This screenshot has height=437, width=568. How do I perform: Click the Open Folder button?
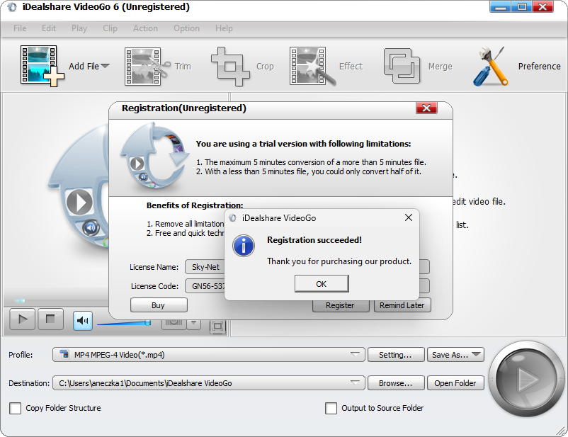click(x=455, y=383)
